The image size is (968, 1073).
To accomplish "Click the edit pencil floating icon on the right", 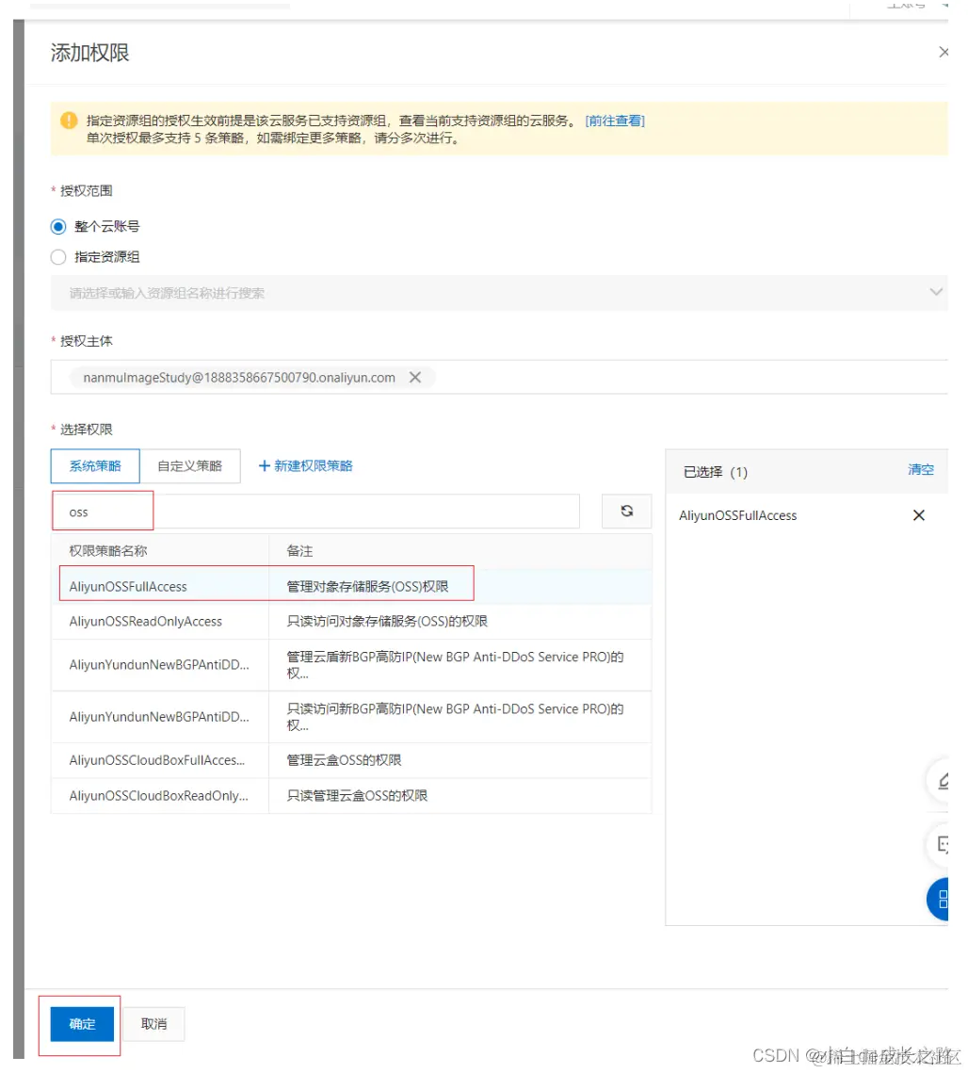I will [942, 782].
